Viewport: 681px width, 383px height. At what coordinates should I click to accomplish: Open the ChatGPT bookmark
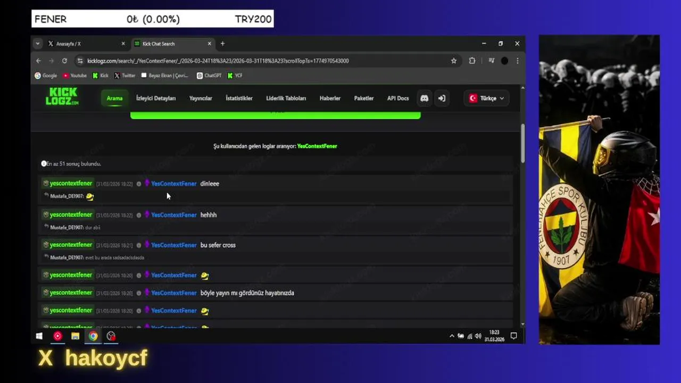coord(209,76)
